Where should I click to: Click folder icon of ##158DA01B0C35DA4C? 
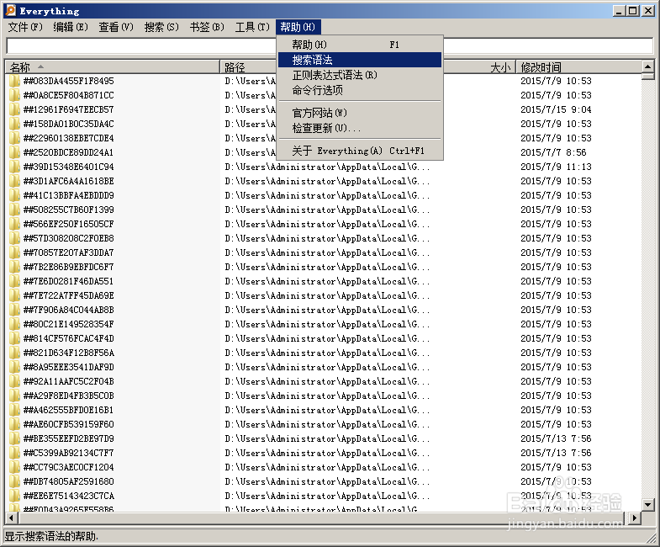pyautogui.click(x=14, y=124)
